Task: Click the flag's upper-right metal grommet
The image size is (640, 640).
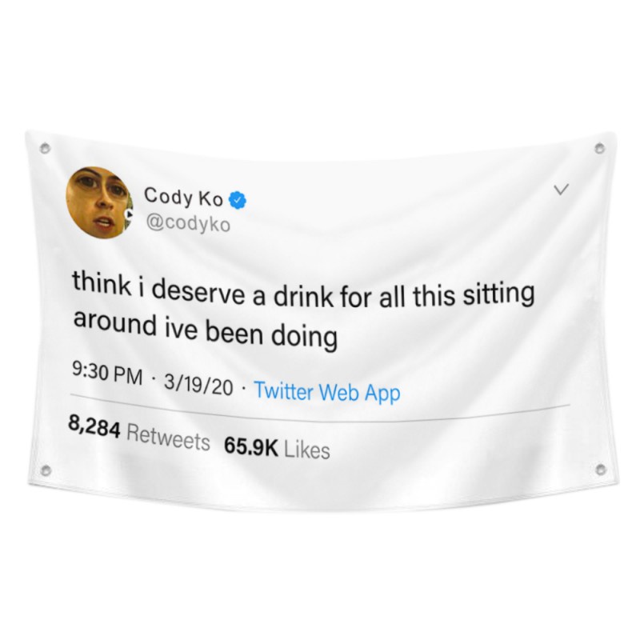Action: pyautogui.click(x=599, y=148)
